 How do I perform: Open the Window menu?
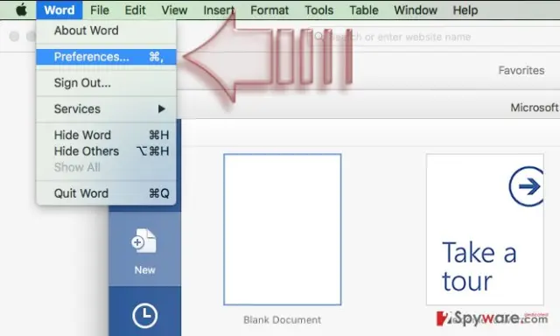[x=416, y=10]
